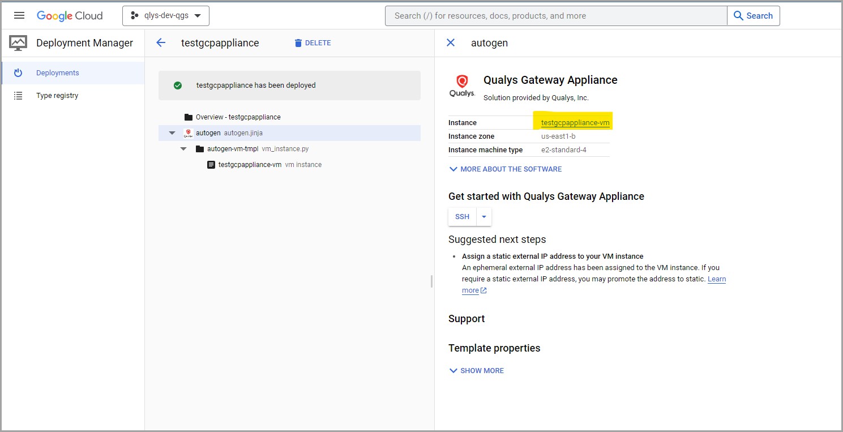The width and height of the screenshot is (843, 432).
Task: Click the vm instance document icon
Action: point(211,165)
